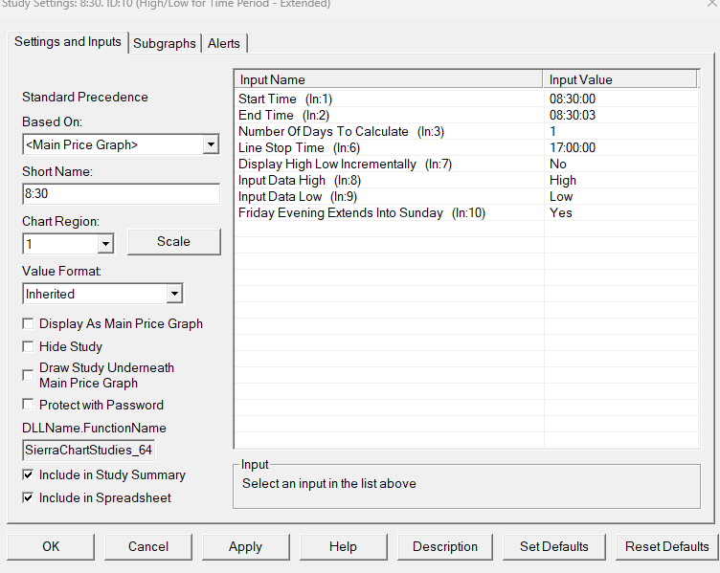Click the Apply button

(246, 547)
